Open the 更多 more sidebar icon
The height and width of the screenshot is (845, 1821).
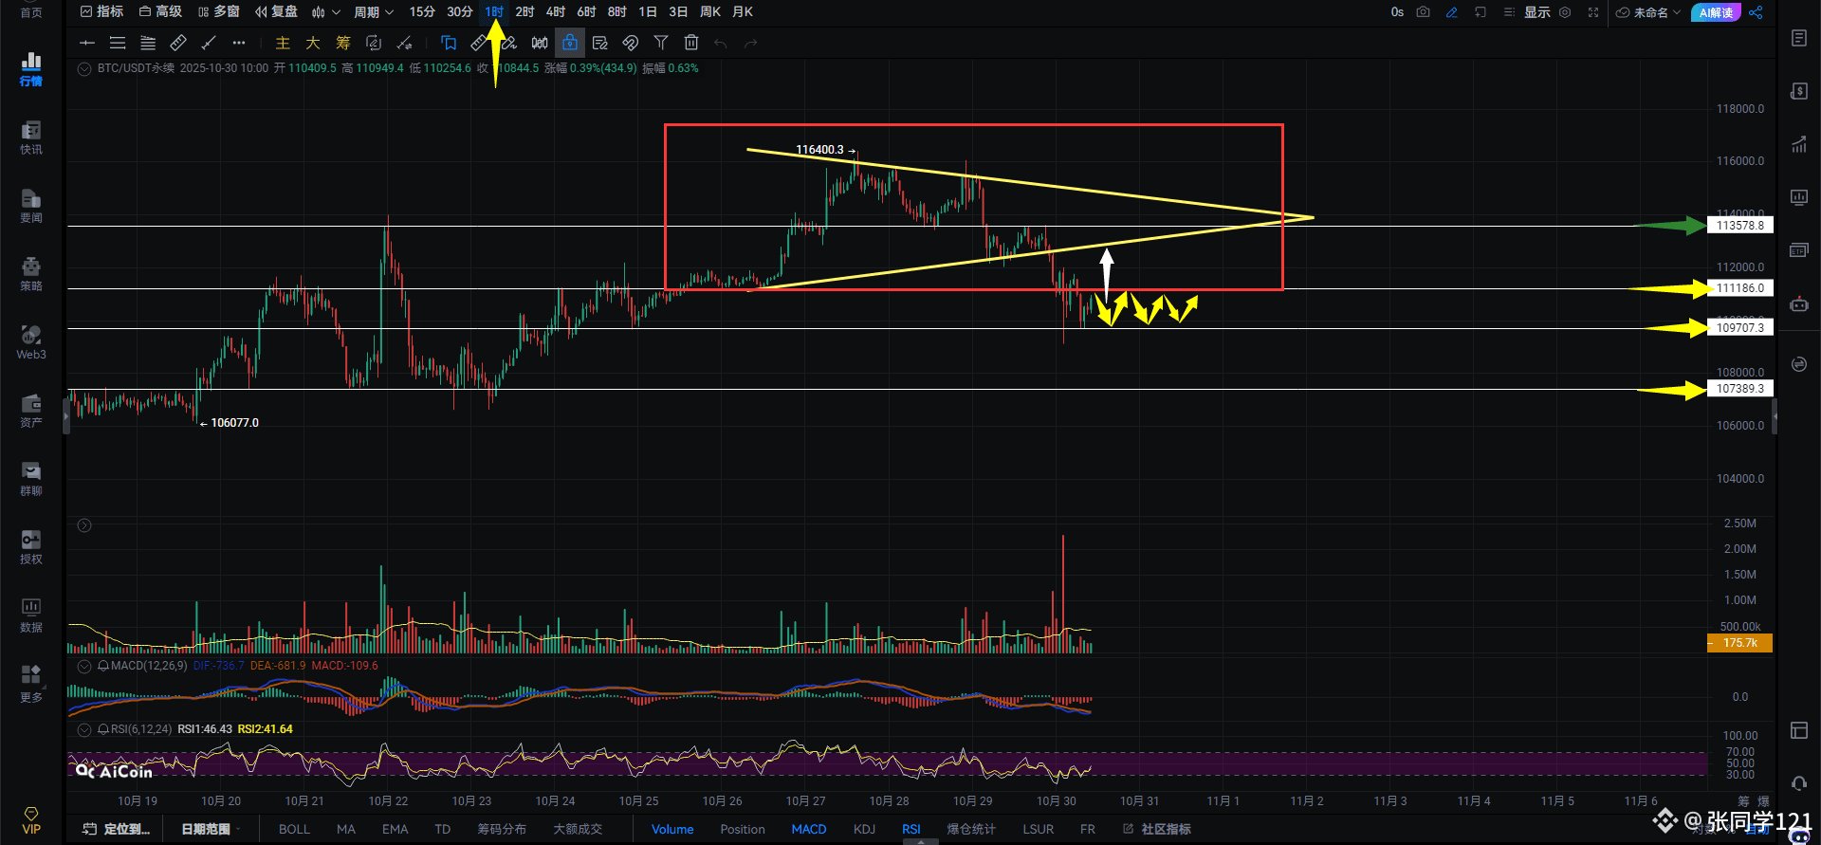(31, 684)
